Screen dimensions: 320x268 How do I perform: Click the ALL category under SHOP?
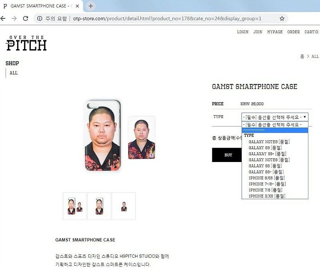[x=14, y=73]
